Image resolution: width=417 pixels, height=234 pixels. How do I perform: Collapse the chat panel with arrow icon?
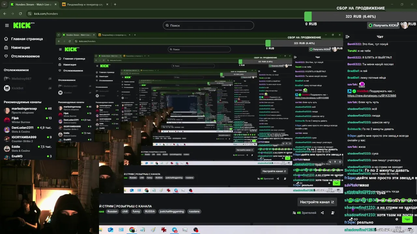[x=347, y=37]
